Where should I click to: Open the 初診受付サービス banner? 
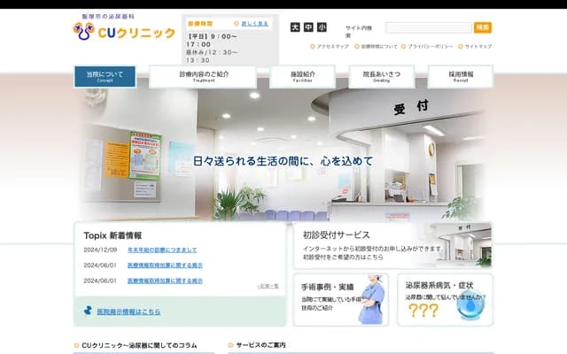(x=392, y=246)
